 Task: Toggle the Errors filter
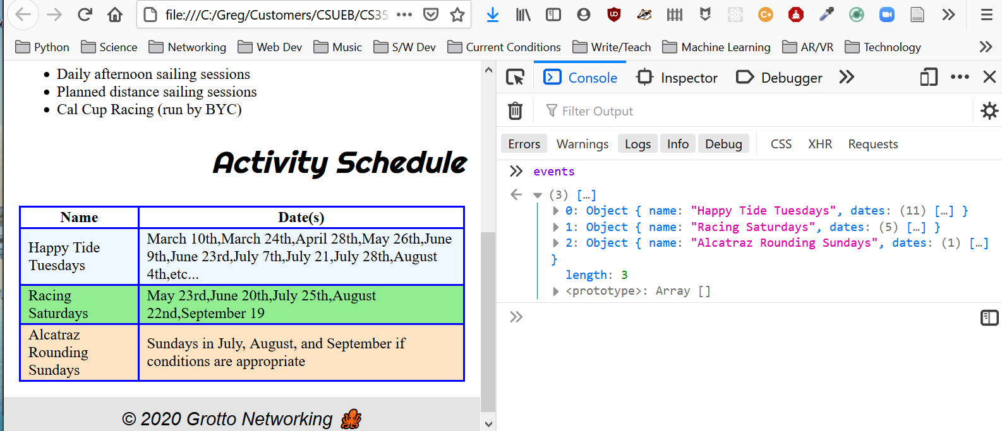[x=524, y=144]
